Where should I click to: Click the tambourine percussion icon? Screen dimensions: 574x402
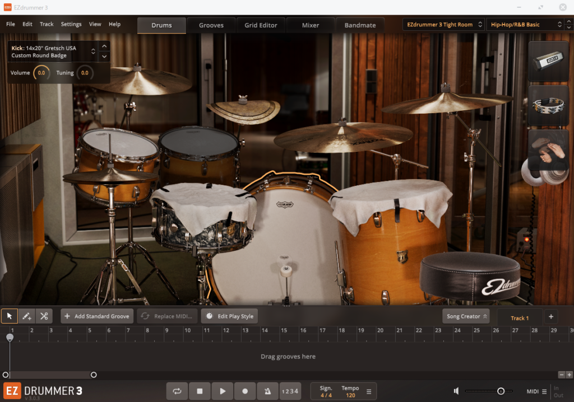pyautogui.click(x=548, y=105)
